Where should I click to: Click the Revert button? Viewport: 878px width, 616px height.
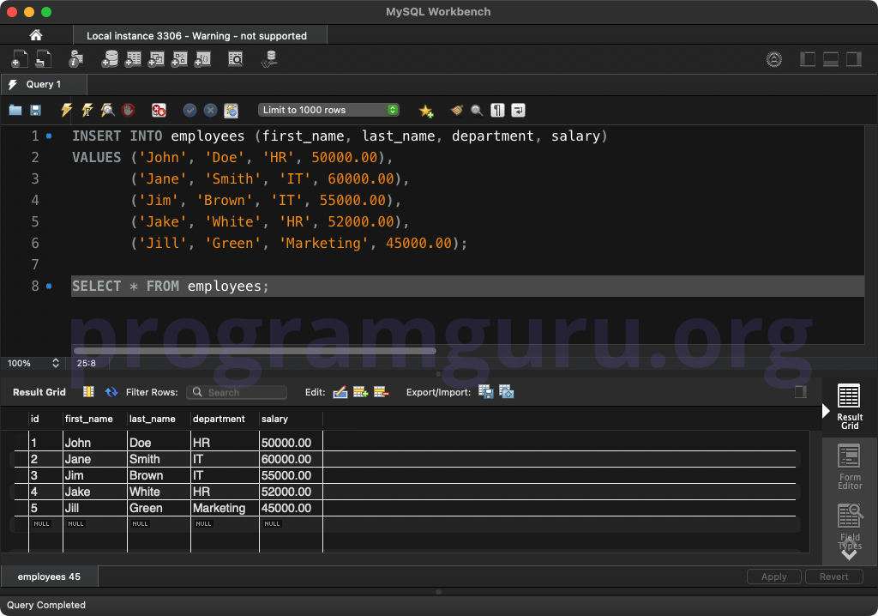833,577
